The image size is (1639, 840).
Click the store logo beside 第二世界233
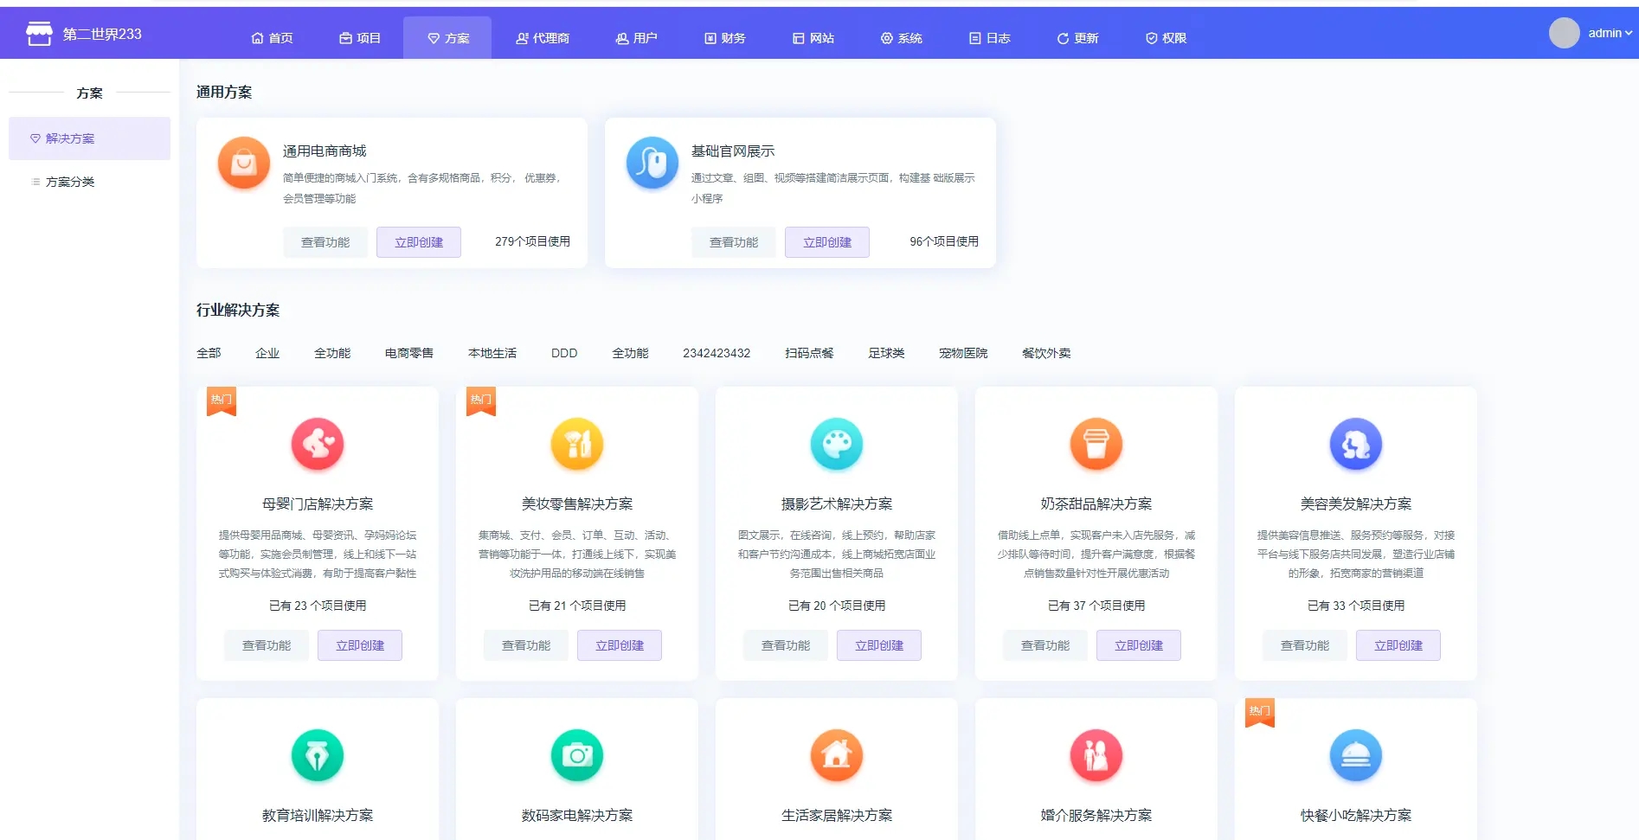(39, 34)
